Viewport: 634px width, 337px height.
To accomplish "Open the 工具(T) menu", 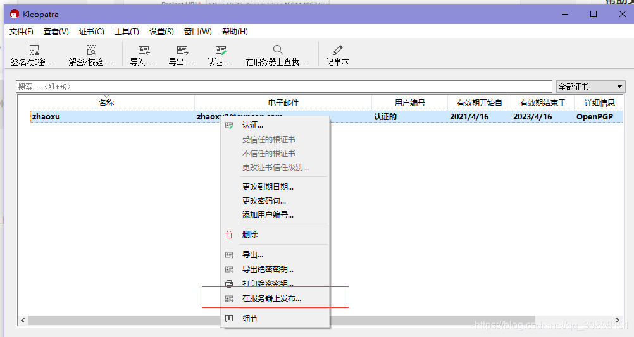I will (x=127, y=32).
